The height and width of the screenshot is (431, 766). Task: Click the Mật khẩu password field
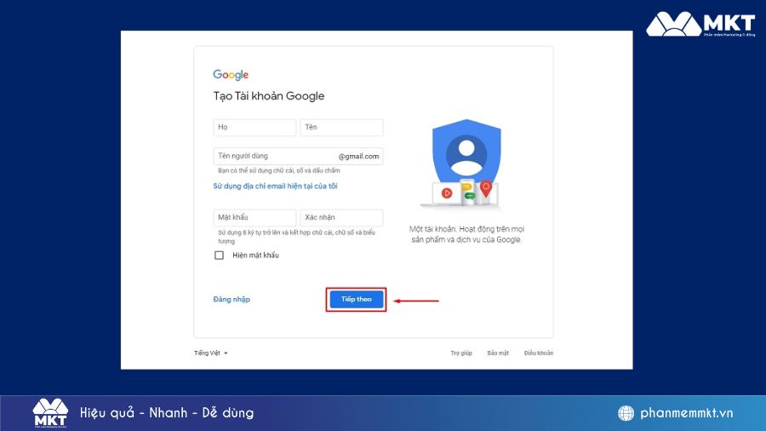click(254, 217)
